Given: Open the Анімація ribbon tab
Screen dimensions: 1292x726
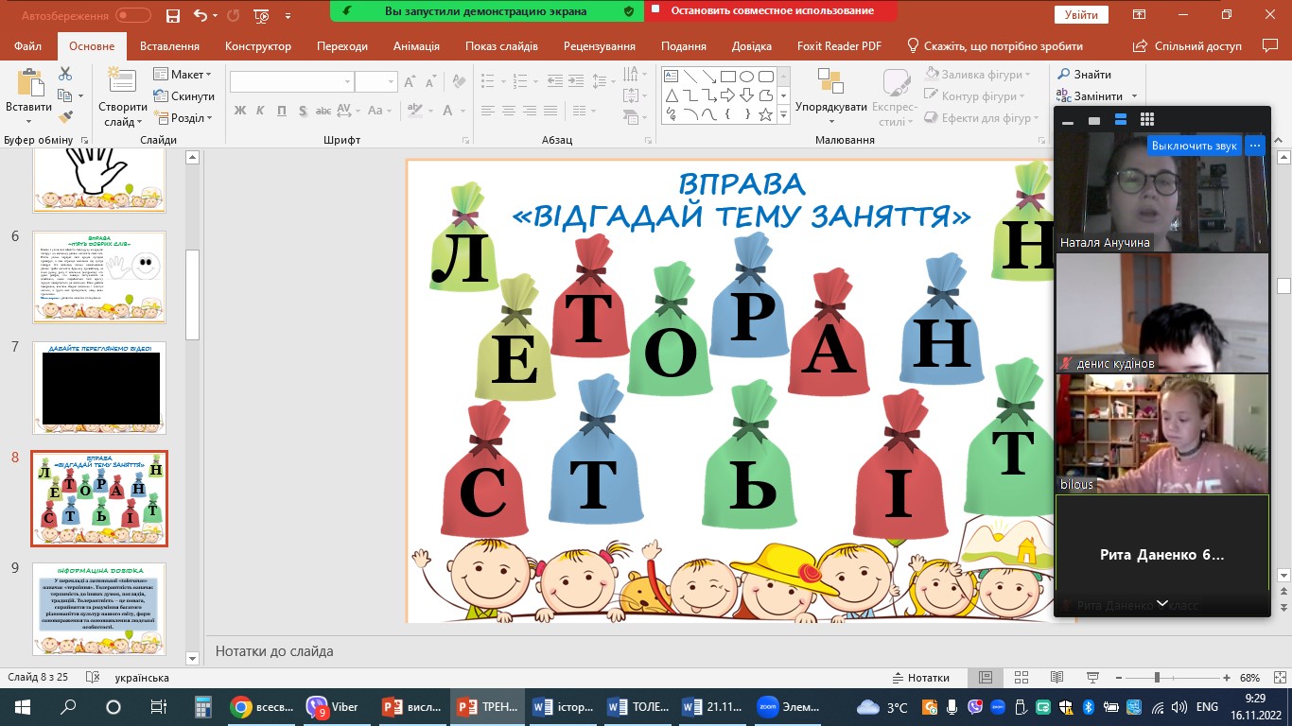Looking at the screenshot, I should pos(416,46).
